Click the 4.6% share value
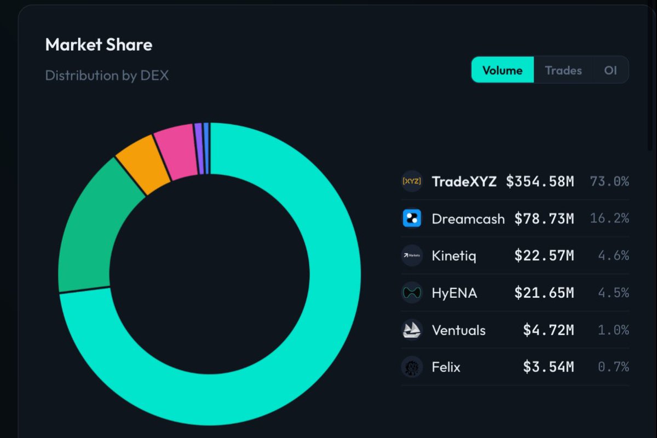The height and width of the screenshot is (438, 657). coord(613,256)
